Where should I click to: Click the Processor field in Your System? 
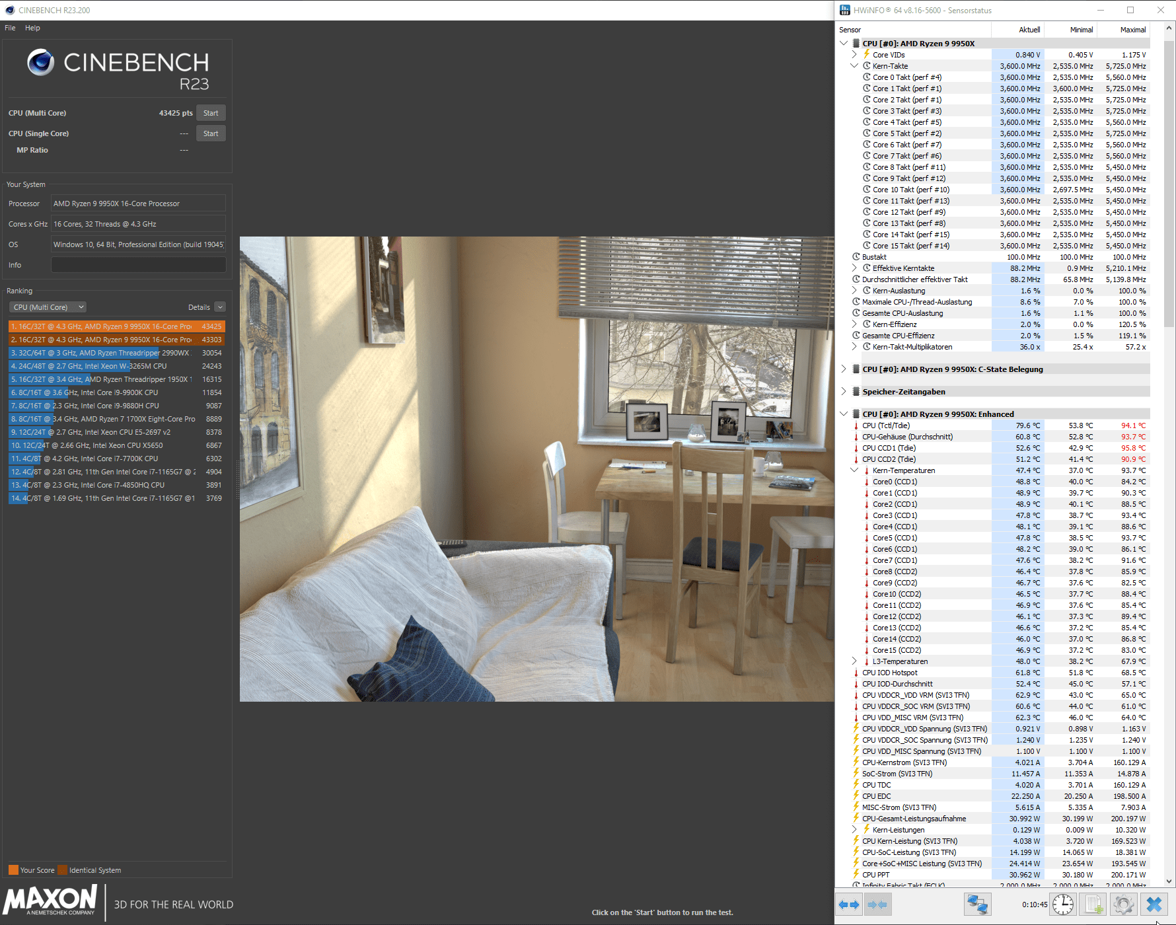click(139, 203)
